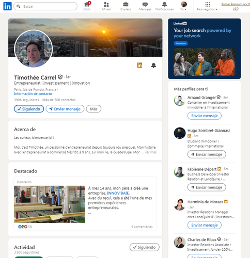
Task: Click the Explore jobs button in the ad
Action: click(x=181, y=43)
